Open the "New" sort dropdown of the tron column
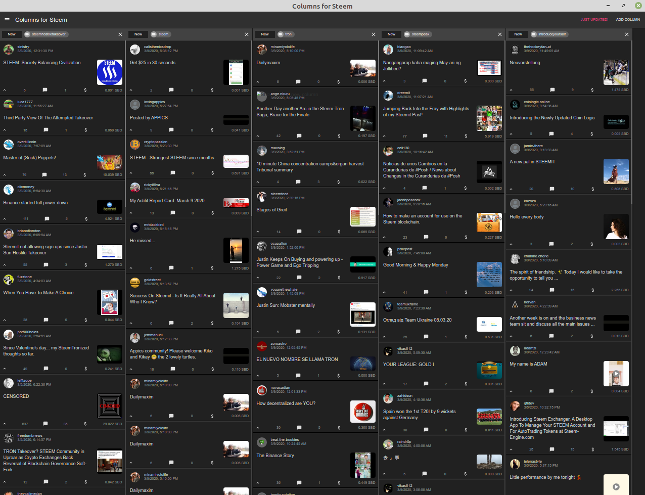Image resolution: width=645 pixels, height=495 pixels. click(x=265, y=34)
